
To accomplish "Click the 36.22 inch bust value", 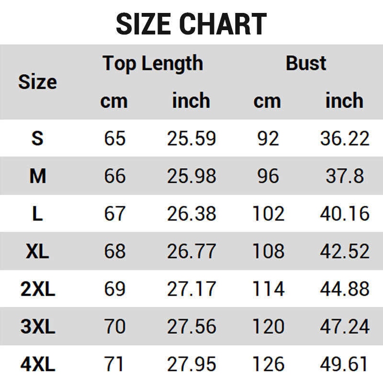I will (x=345, y=138).
